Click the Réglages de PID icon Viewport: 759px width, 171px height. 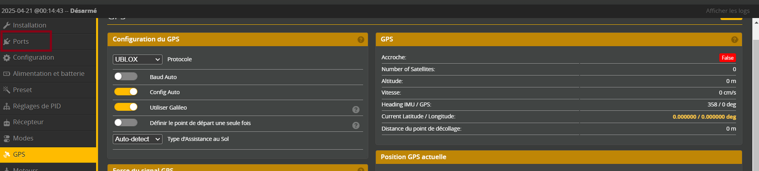6,106
